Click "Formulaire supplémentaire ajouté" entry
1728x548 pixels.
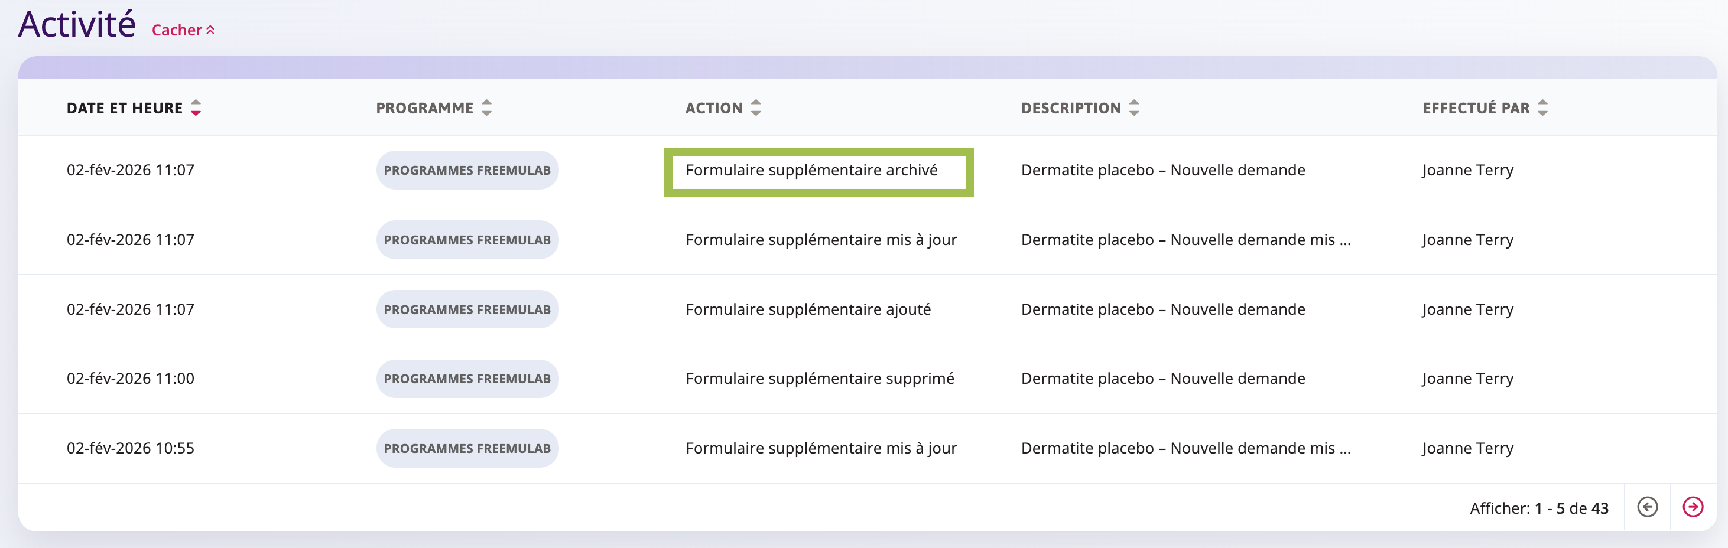808,309
